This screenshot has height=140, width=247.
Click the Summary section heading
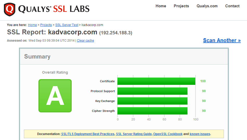click(x=37, y=56)
